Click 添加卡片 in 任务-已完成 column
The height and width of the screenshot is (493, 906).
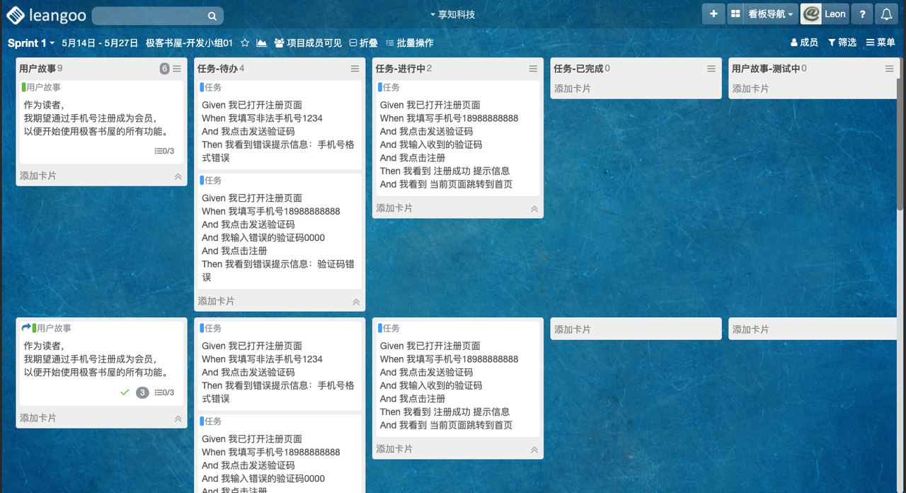573,89
